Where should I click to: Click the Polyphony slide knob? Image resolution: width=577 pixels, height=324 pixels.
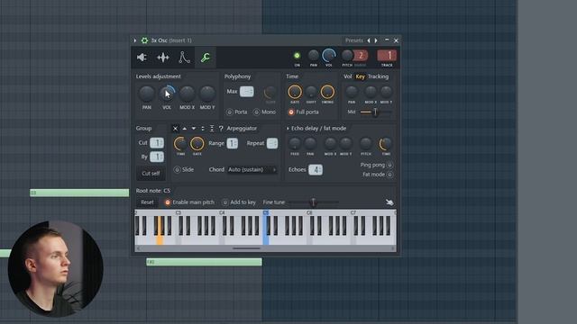pos(270,92)
